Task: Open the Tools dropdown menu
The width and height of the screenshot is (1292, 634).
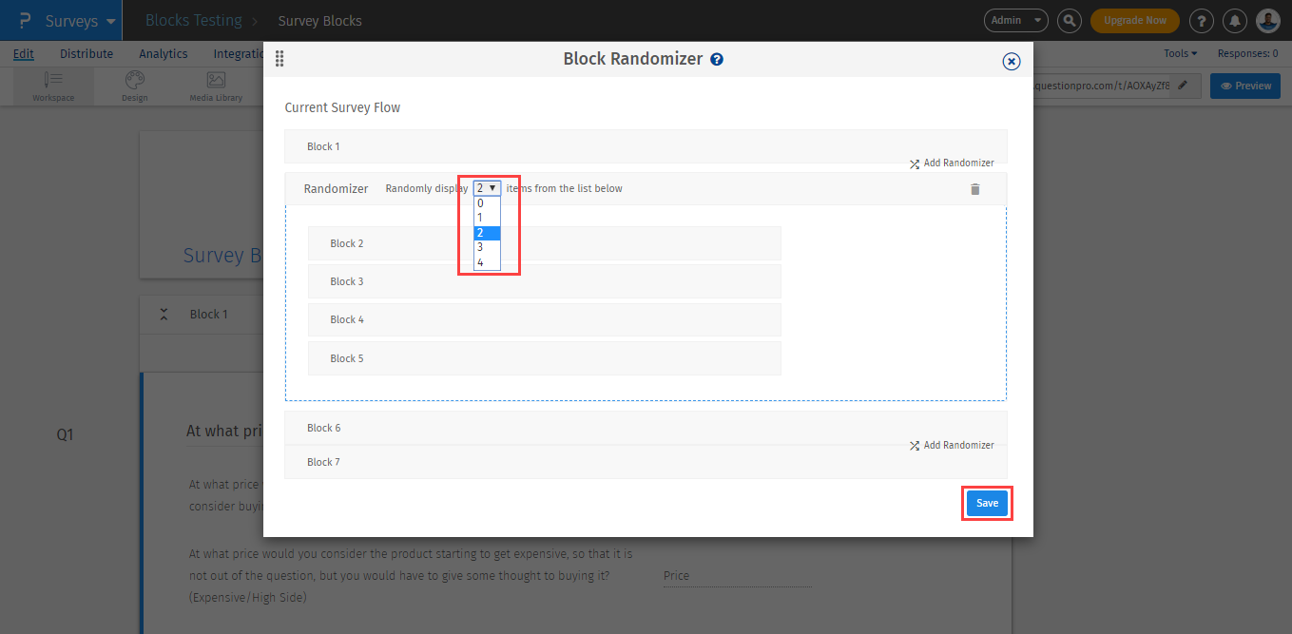Action: [1179, 53]
